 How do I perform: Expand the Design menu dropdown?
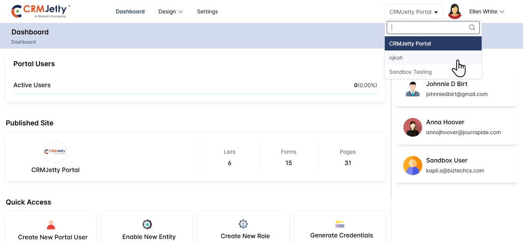coord(170,11)
